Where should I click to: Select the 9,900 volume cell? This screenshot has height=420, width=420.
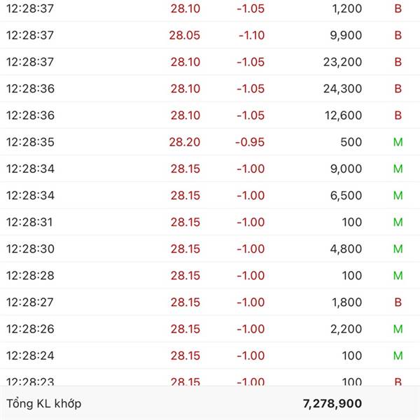click(x=346, y=35)
